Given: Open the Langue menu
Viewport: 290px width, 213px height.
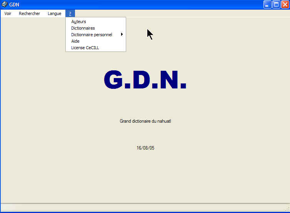Looking at the screenshot, I should (x=54, y=13).
